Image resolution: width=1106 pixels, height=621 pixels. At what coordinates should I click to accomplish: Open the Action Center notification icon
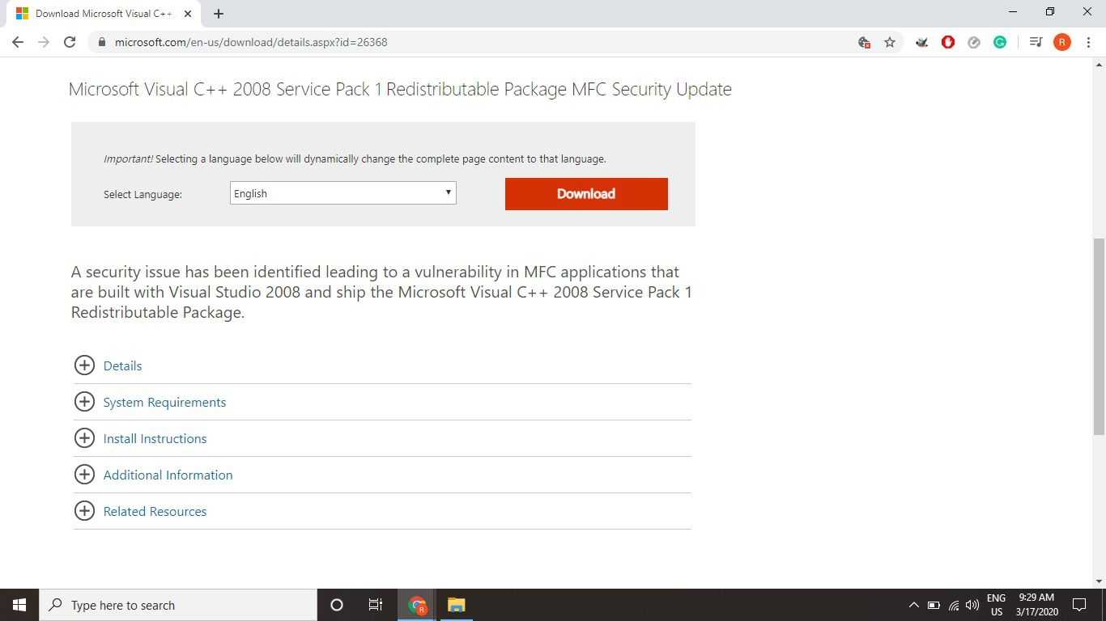coord(1079,605)
